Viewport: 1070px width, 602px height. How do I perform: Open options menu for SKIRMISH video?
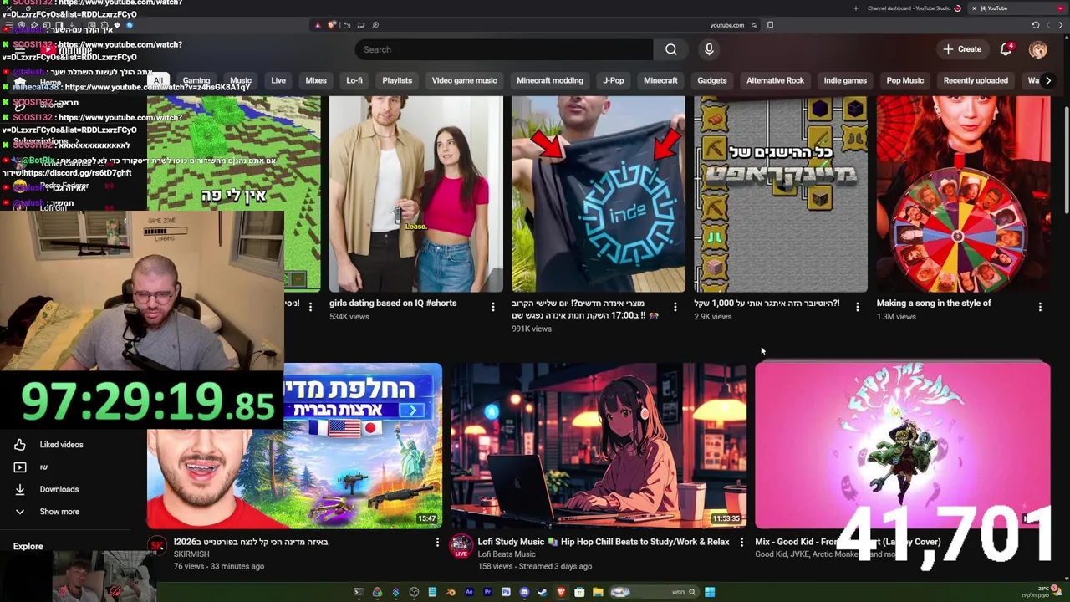click(437, 543)
